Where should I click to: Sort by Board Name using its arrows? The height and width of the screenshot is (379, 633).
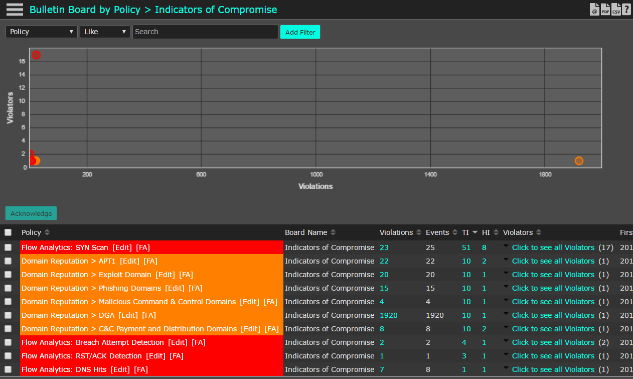333,232
